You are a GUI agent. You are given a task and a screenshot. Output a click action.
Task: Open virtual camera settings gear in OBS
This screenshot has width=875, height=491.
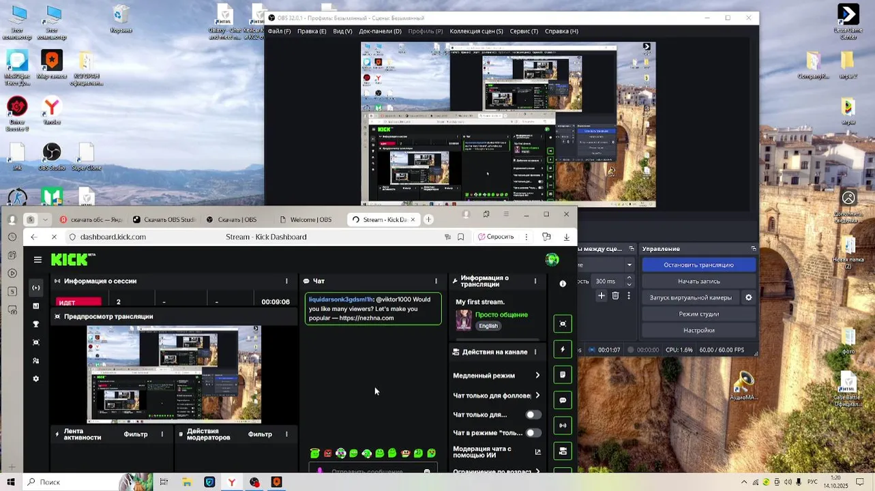tap(748, 297)
